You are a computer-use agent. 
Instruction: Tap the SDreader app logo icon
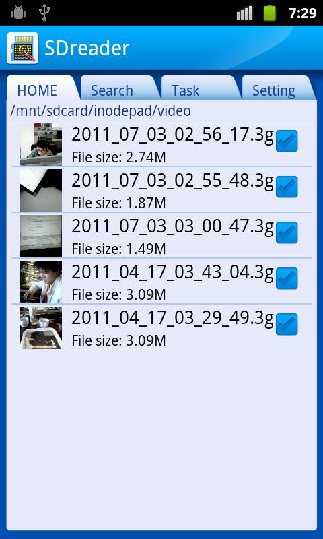coord(22,48)
